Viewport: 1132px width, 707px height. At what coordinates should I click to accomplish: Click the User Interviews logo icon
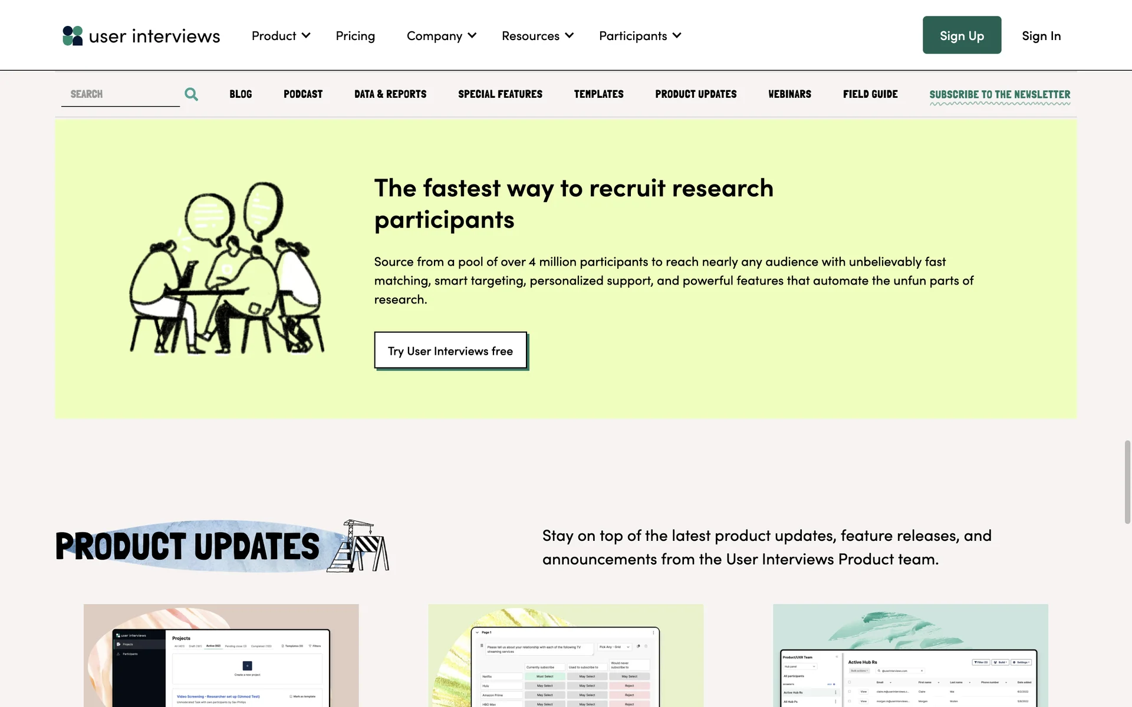click(73, 36)
